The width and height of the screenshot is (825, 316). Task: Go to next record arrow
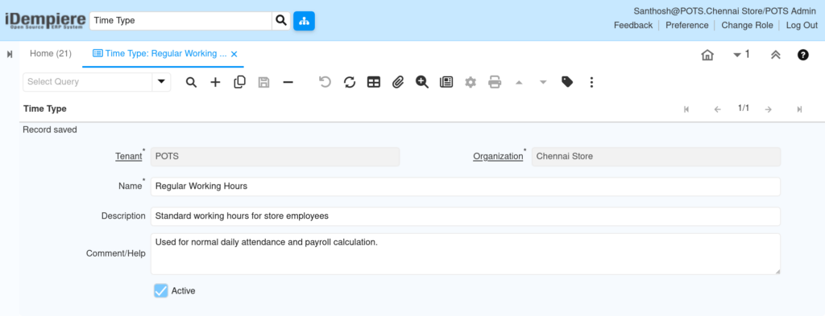pyautogui.click(x=768, y=109)
